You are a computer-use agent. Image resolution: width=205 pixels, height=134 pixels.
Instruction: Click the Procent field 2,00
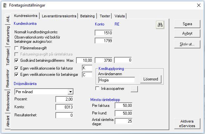click(64, 99)
